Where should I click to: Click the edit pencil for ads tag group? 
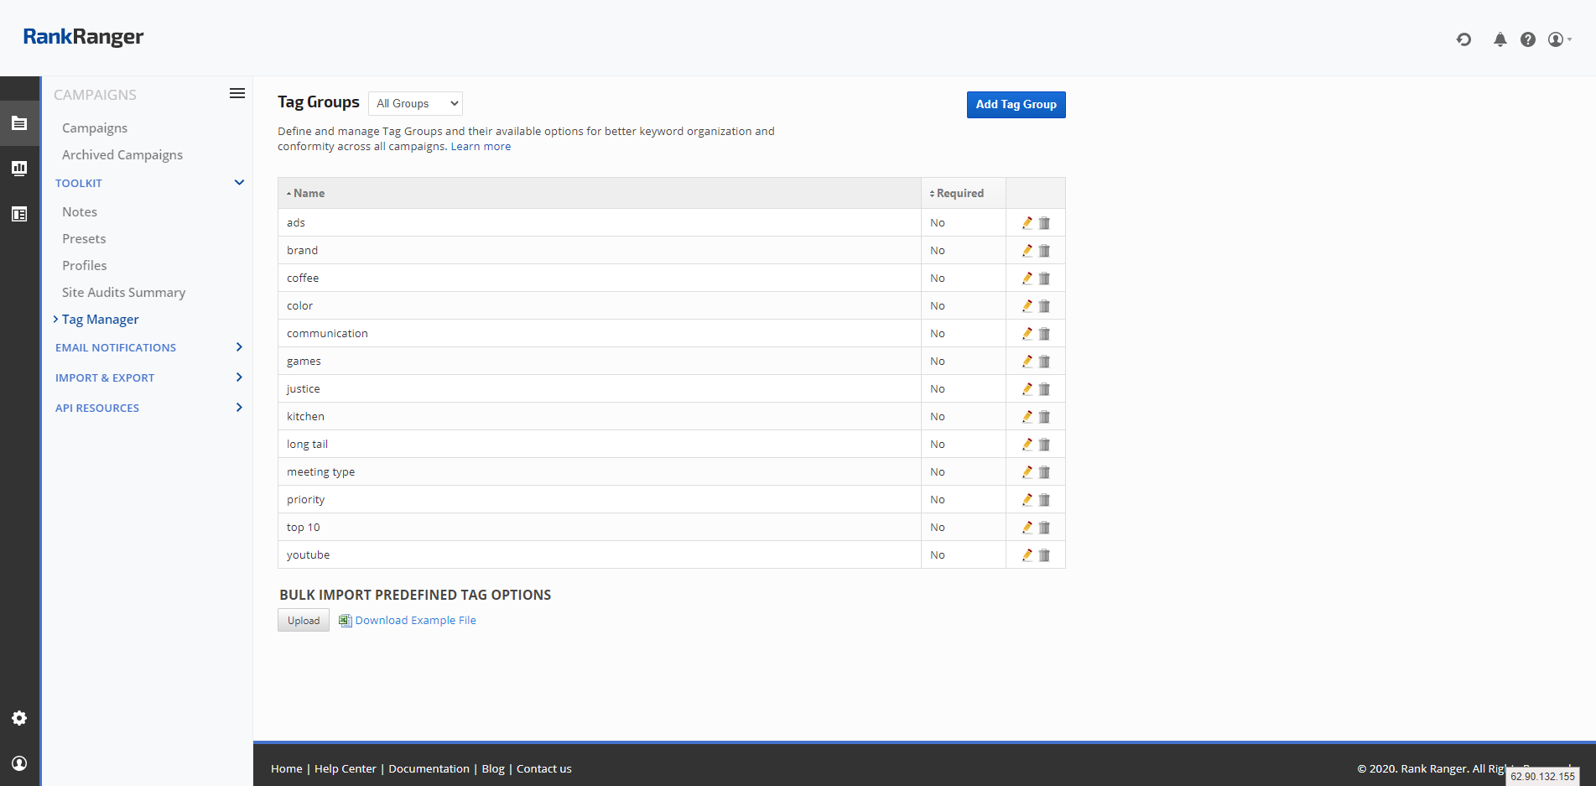1027,223
